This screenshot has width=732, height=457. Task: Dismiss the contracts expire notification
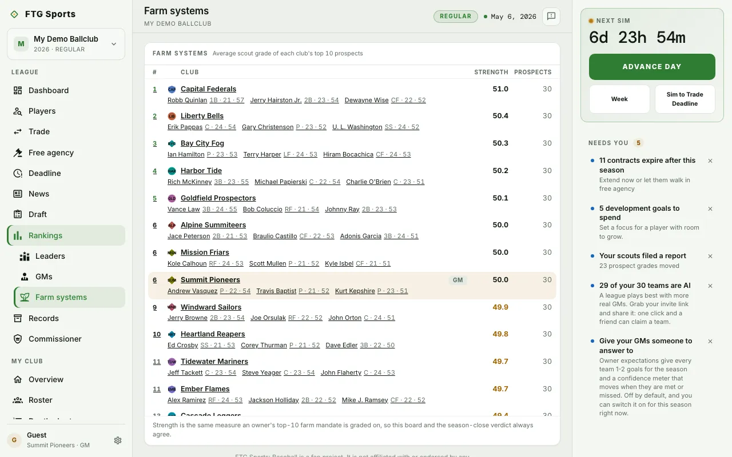tap(710, 161)
